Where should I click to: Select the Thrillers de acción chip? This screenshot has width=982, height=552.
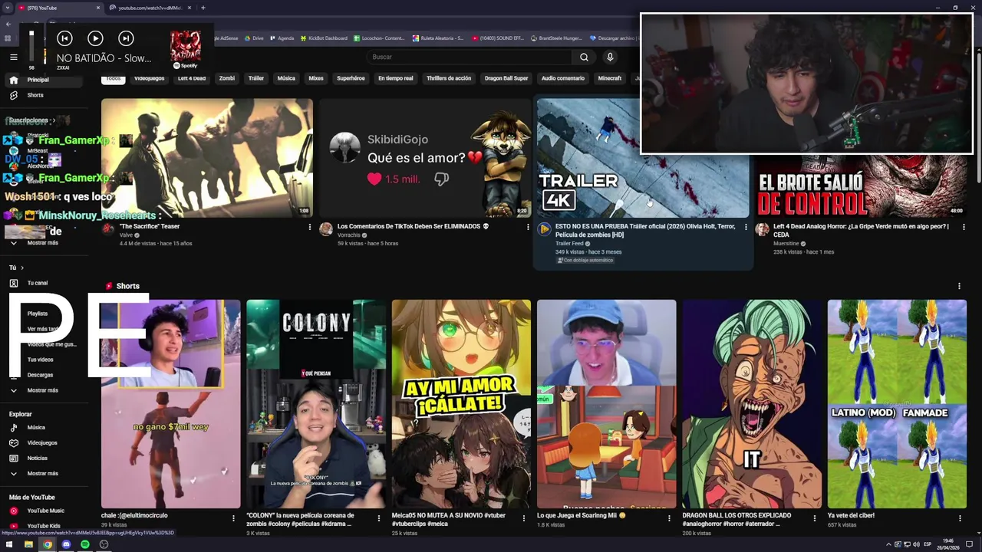pos(449,78)
